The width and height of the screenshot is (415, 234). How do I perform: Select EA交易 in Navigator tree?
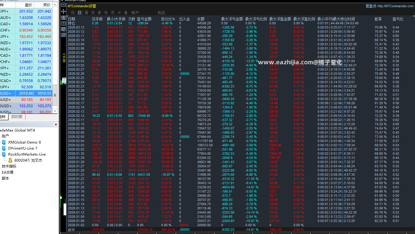tap(8, 172)
